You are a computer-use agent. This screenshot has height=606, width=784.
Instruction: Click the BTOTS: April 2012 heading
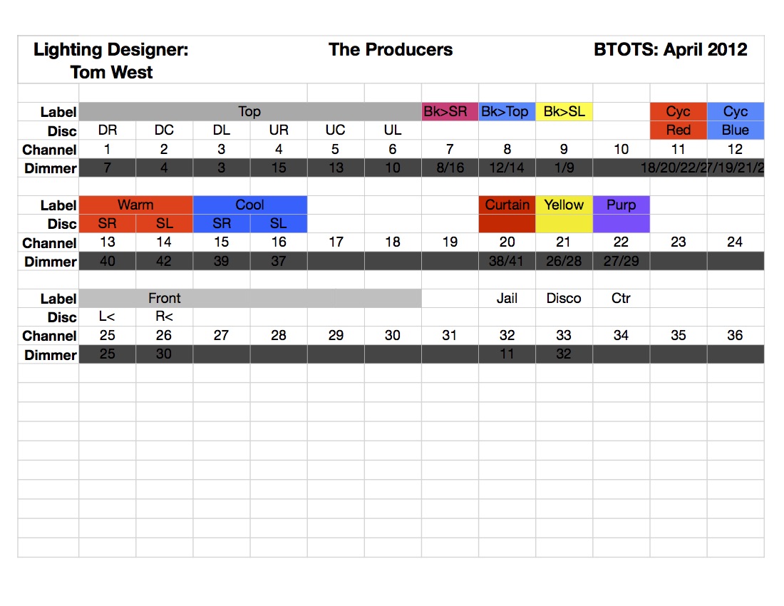(x=670, y=50)
